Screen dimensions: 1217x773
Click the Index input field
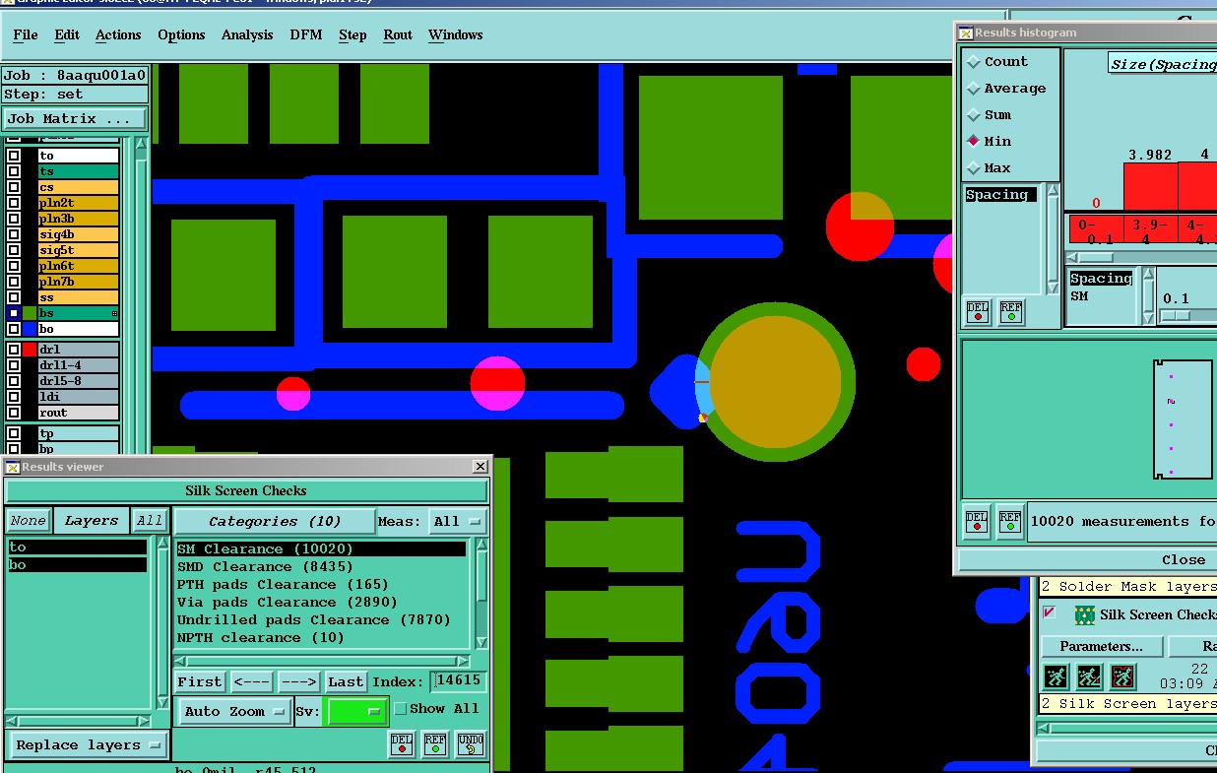[x=458, y=680]
